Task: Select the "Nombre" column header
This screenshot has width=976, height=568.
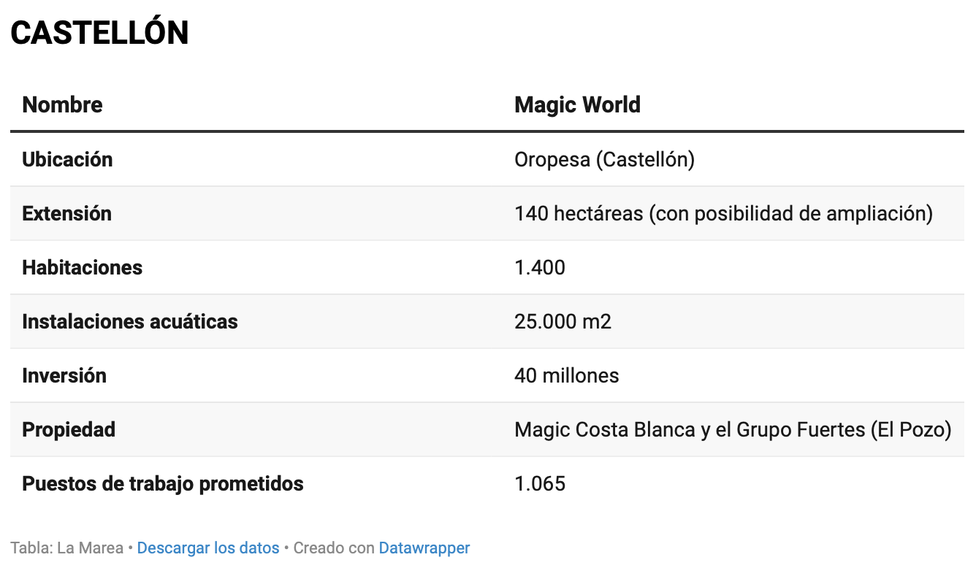Action: [x=62, y=104]
